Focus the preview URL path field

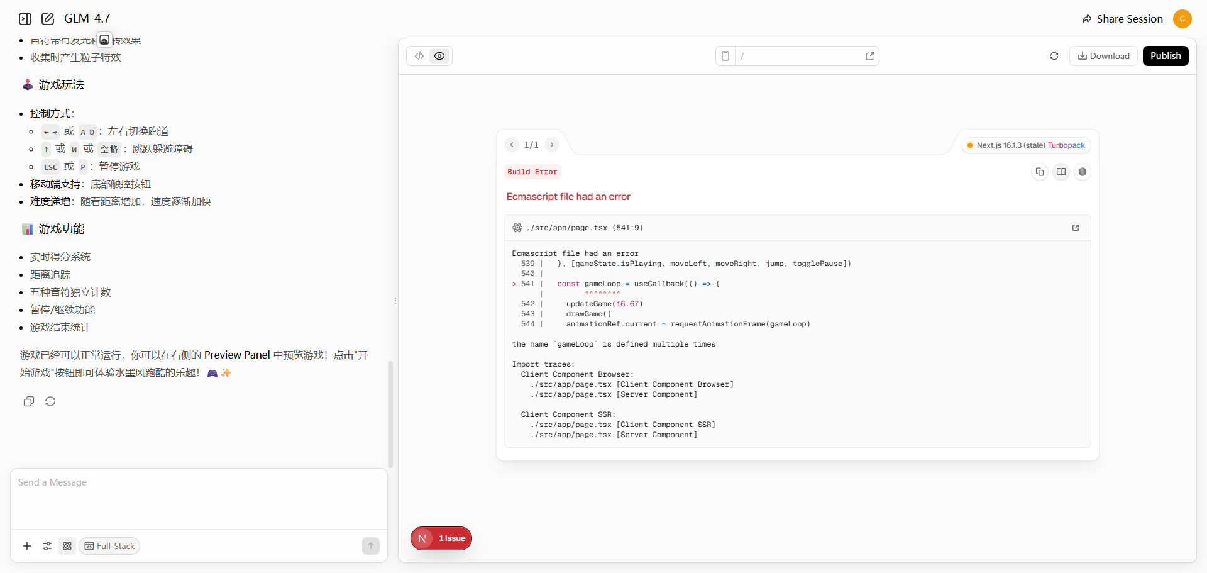click(800, 56)
